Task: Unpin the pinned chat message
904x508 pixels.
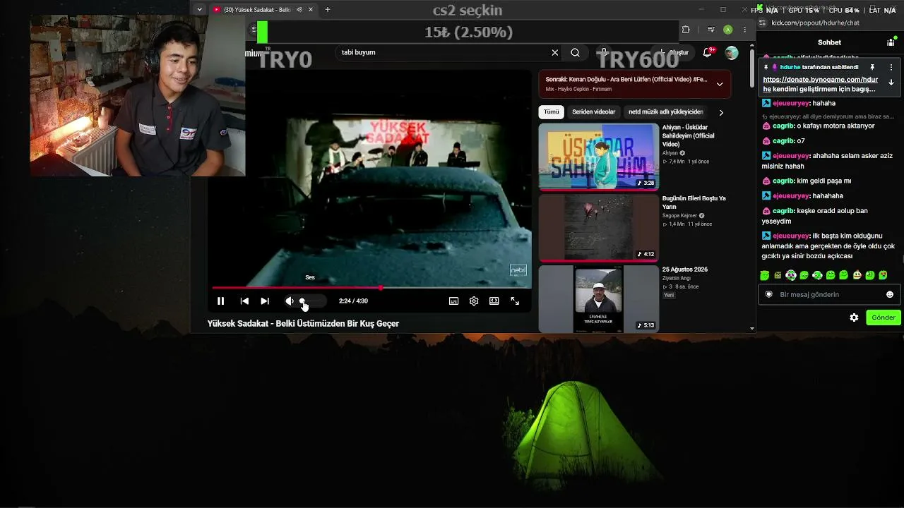Action: click(872, 67)
